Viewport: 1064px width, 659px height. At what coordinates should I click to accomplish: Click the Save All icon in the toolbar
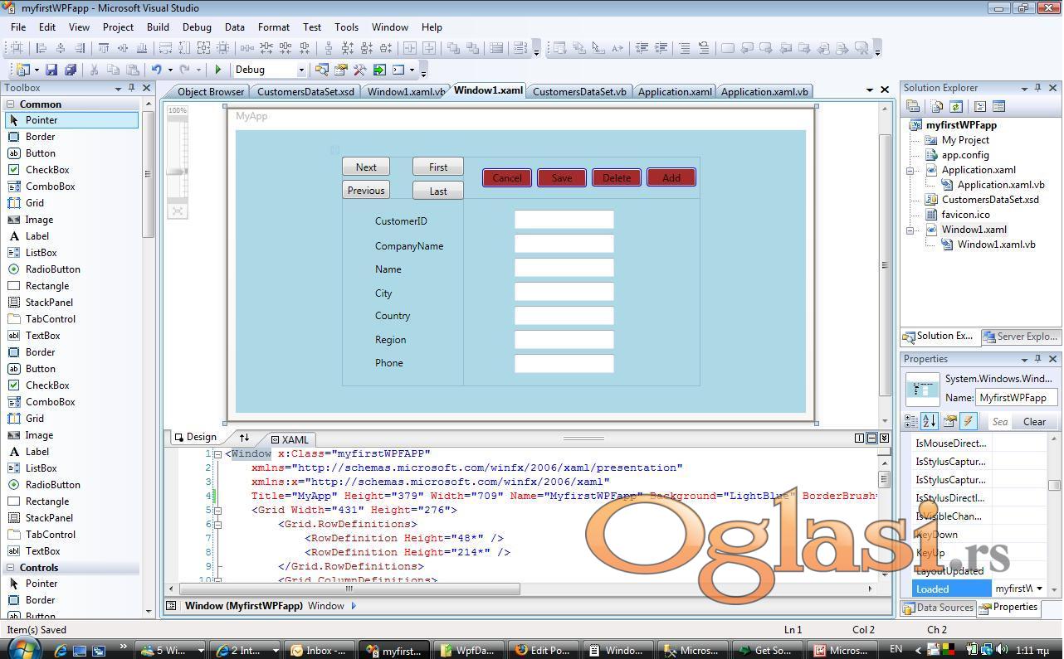point(71,70)
